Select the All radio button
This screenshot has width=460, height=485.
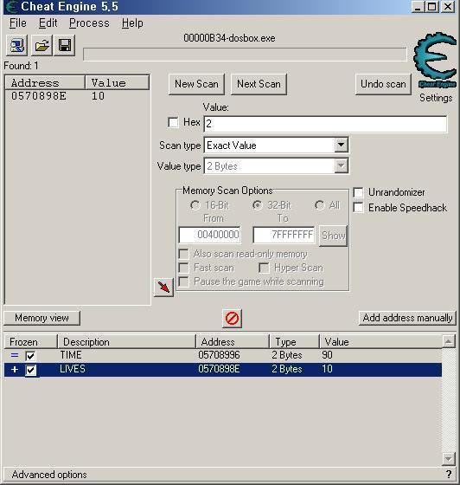click(320, 205)
